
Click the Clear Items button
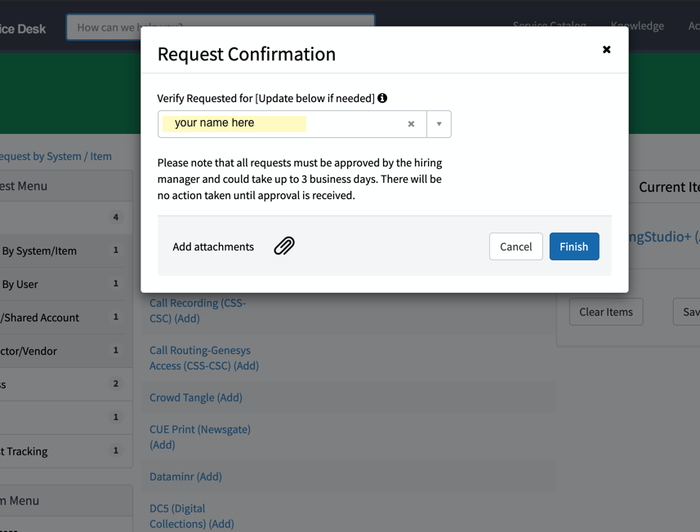[606, 312]
